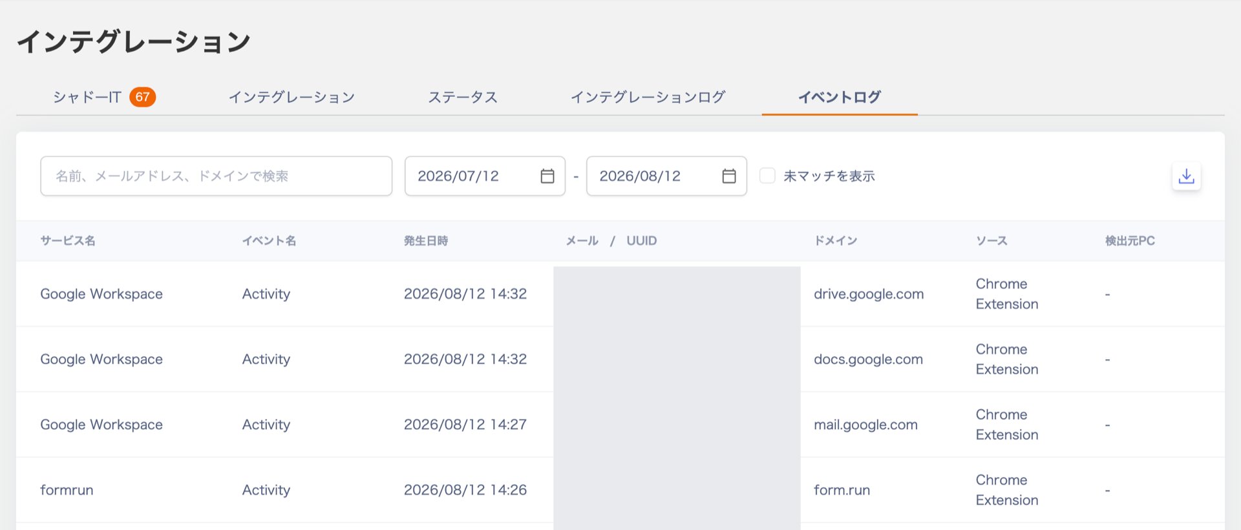Click the docs.google.com domain cell

coord(868,359)
